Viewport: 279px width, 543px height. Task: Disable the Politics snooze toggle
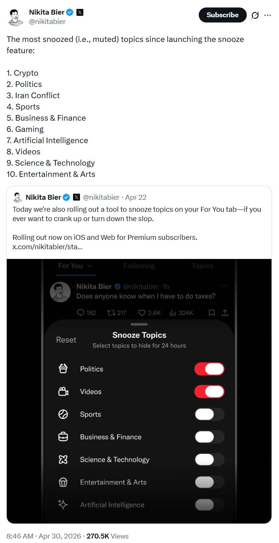[209, 369]
